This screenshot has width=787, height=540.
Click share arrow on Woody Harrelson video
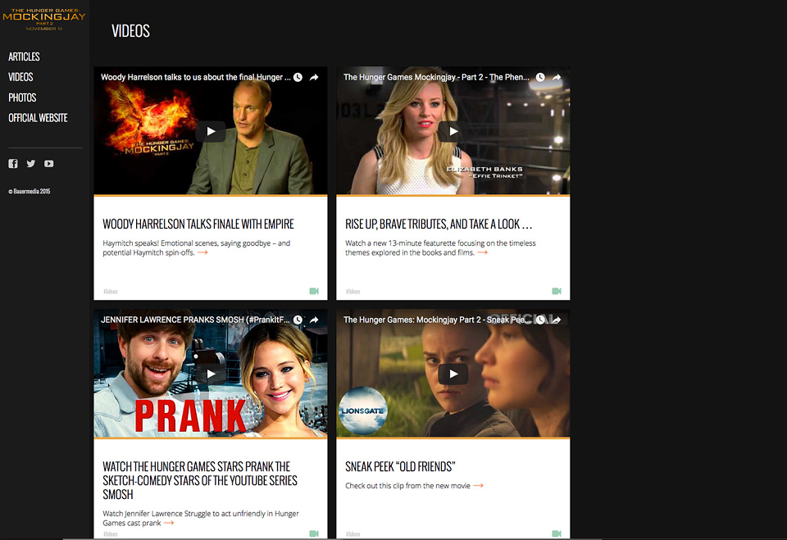pos(314,77)
